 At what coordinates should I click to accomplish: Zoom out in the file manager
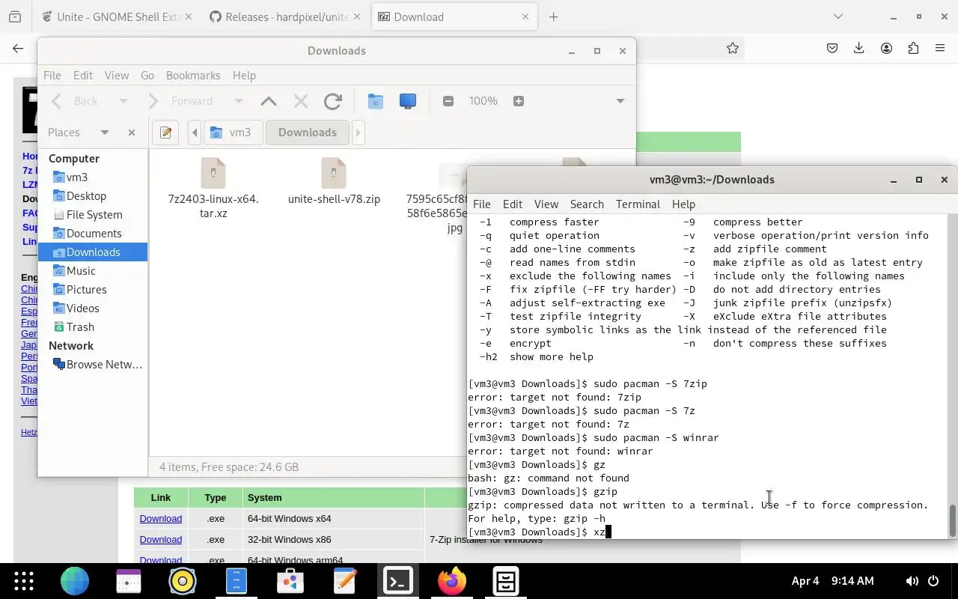[448, 101]
